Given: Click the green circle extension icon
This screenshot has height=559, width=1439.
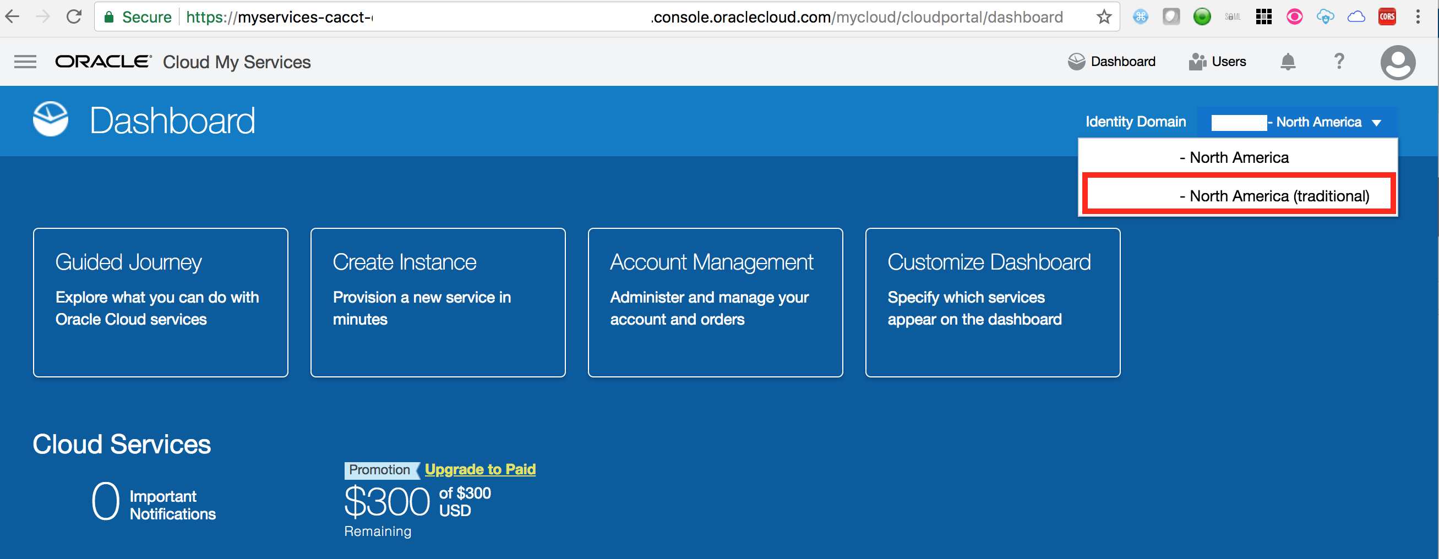Looking at the screenshot, I should (x=1202, y=17).
